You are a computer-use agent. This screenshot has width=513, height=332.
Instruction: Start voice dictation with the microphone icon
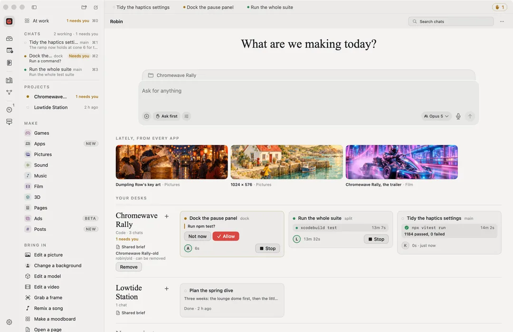tap(458, 116)
